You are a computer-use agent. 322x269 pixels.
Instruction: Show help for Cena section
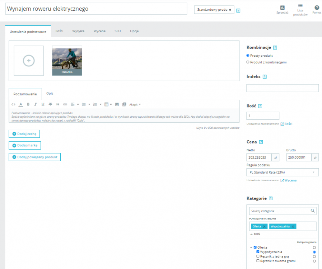[x=261, y=142]
